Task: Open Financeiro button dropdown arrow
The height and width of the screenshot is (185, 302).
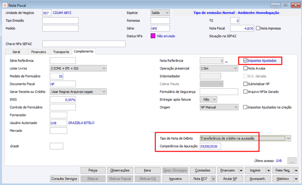Action: coord(241,171)
